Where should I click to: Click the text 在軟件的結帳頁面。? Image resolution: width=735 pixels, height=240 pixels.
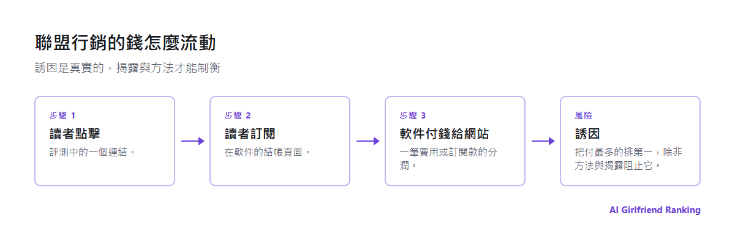(267, 151)
